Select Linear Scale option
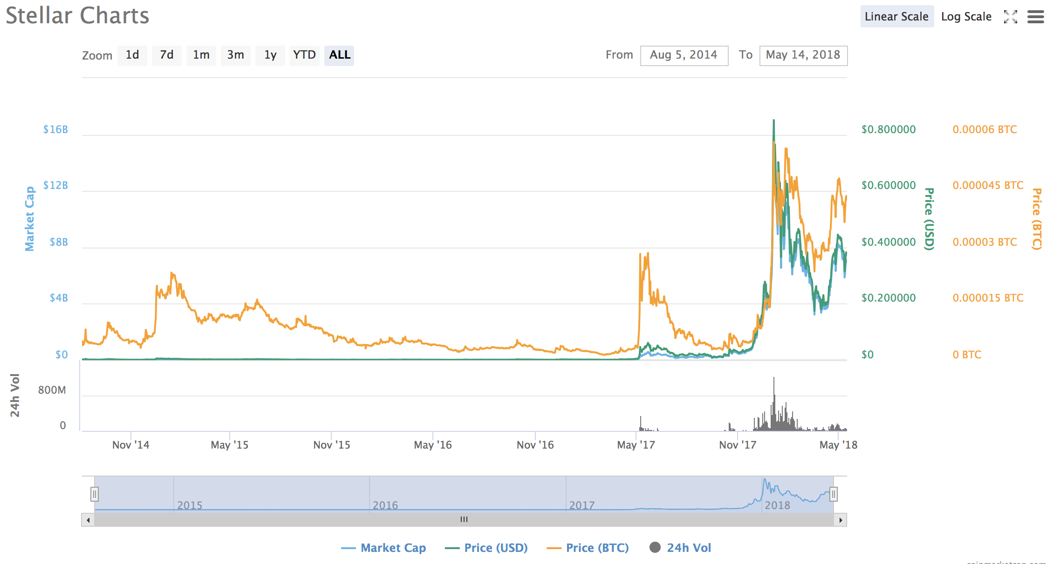Screen dimensions: 1053x564 [x=896, y=17]
